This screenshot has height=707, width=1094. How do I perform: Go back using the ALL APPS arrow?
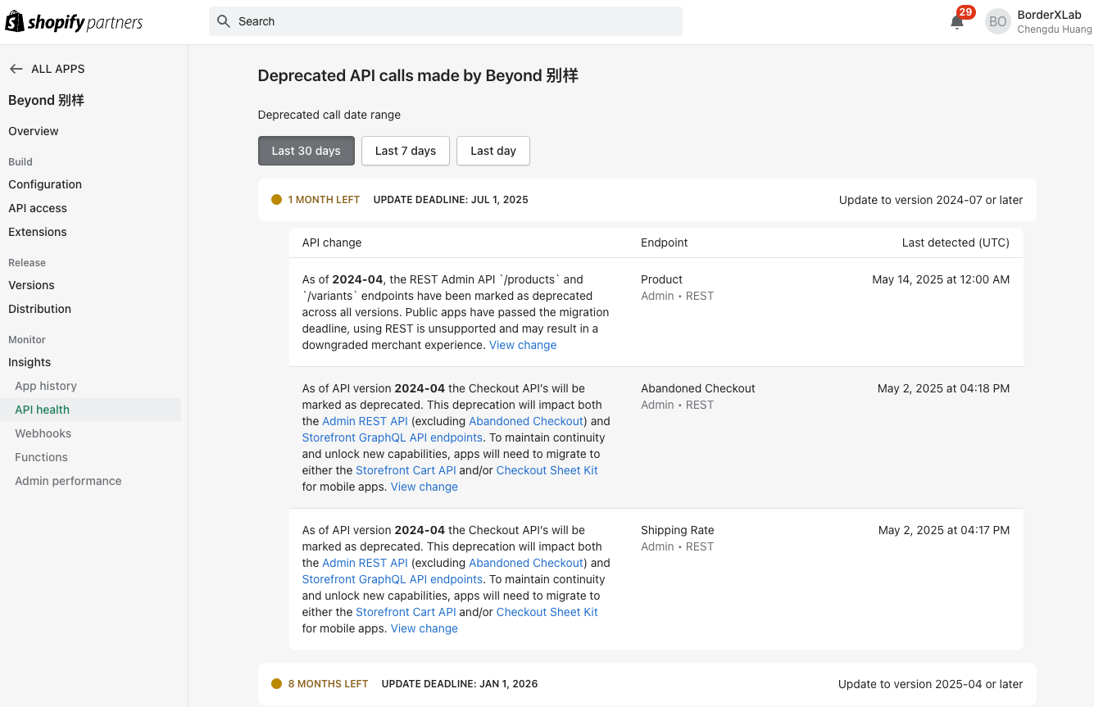(x=16, y=69)
